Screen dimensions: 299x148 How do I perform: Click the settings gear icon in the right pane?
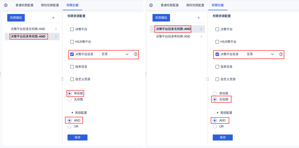(x=151, y=5)
